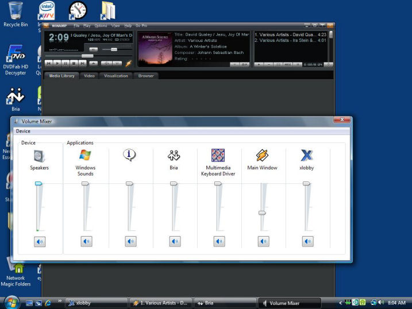Click Winamp time display 2:09

coord(59,37)
